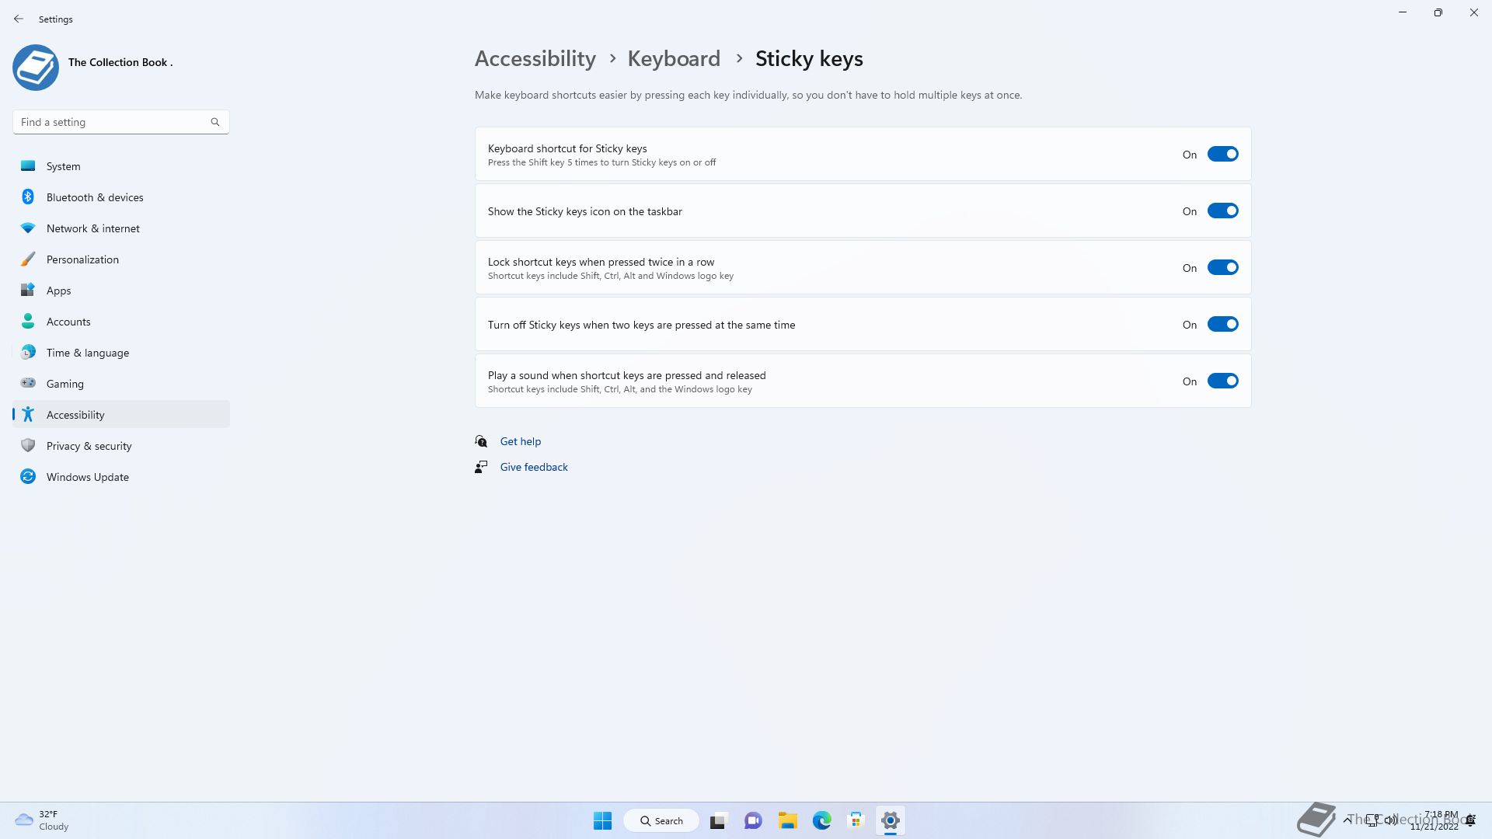This screenshot has width=1492, height=839.
Task: Click the Bluetooth icon in sidebar
Action: [28, 197]
